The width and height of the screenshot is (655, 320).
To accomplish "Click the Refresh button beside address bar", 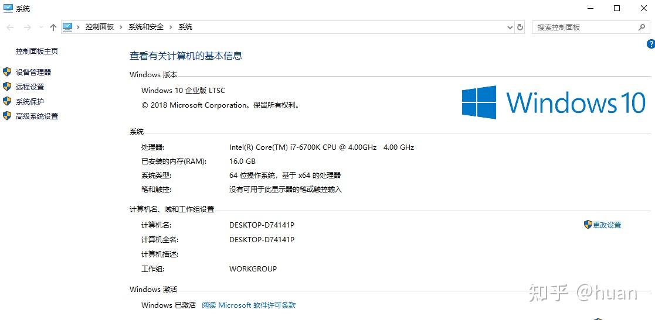I will (x=520, y=27).
